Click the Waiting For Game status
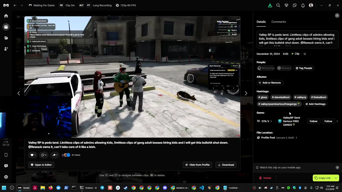Screen dimensions: 342x192 [x=41, y=5]
